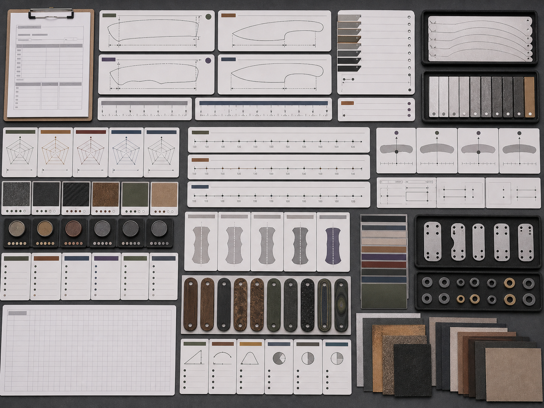The width and height of the screenshot is (544, 408).
Task: Check top bullet on purple-tagged checklist card
Action: tap(96, 267)
